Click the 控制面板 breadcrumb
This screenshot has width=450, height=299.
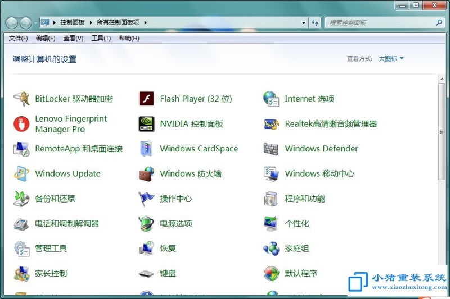coord(73,22)
